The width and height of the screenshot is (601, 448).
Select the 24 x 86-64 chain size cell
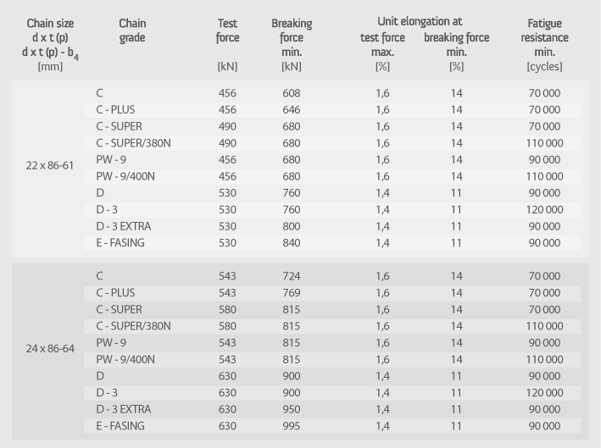tap(50, 348)
